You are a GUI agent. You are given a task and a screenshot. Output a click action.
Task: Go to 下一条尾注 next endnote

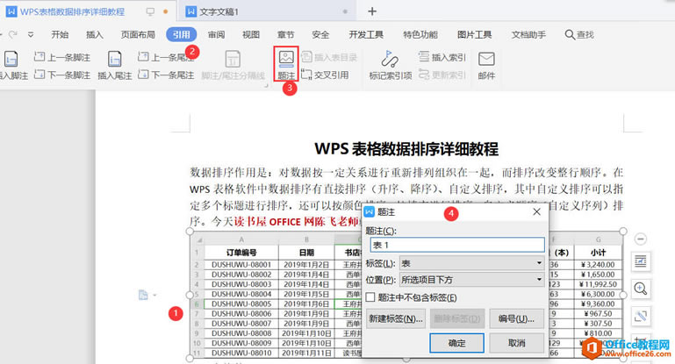[x=166, y=75]
